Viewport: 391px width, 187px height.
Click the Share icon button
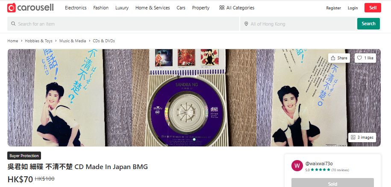333,58
